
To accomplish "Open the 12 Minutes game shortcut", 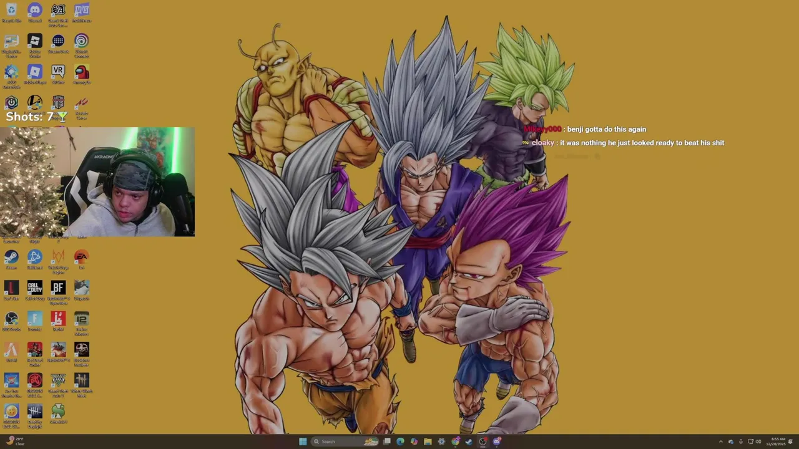I will tap(81, 323).
